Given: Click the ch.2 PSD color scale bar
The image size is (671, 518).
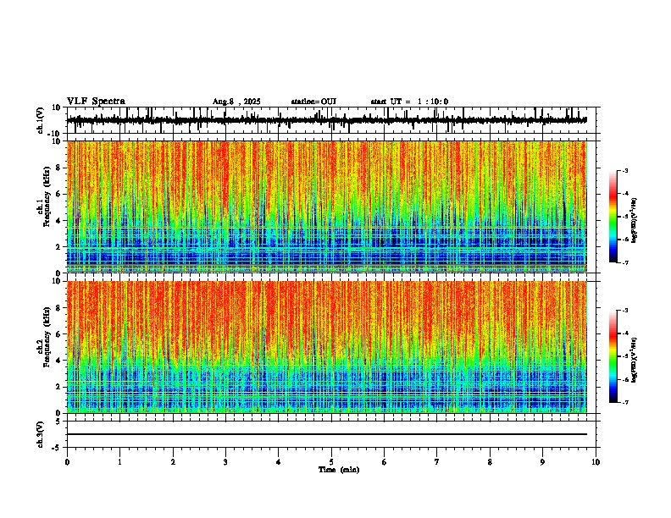Looking at the screenshot, I should click(x=613, y=356).
